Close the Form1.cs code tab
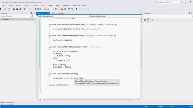 (x=49, y=13)
